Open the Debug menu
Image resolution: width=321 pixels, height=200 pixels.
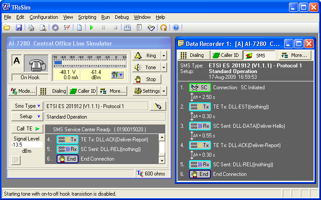pyautogui.click(x=122, y=17)
